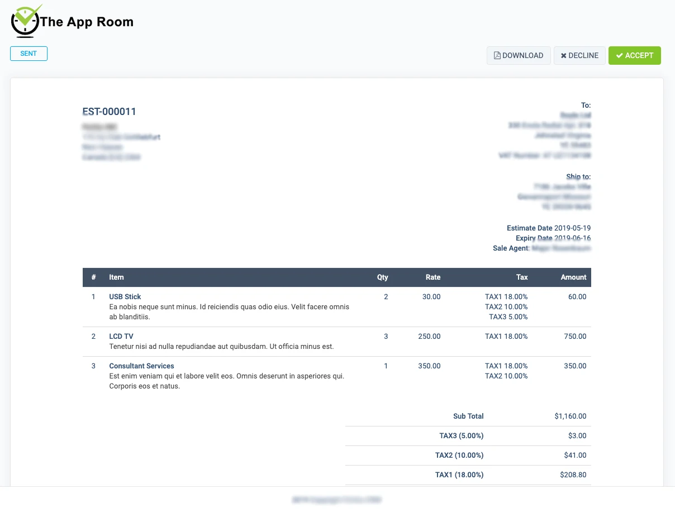Click the Qty column header

(x=382, y=277)
